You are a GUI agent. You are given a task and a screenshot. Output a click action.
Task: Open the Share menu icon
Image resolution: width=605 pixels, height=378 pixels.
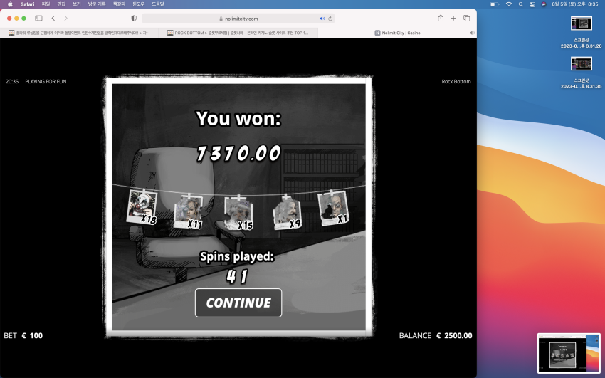pos(441,18)
